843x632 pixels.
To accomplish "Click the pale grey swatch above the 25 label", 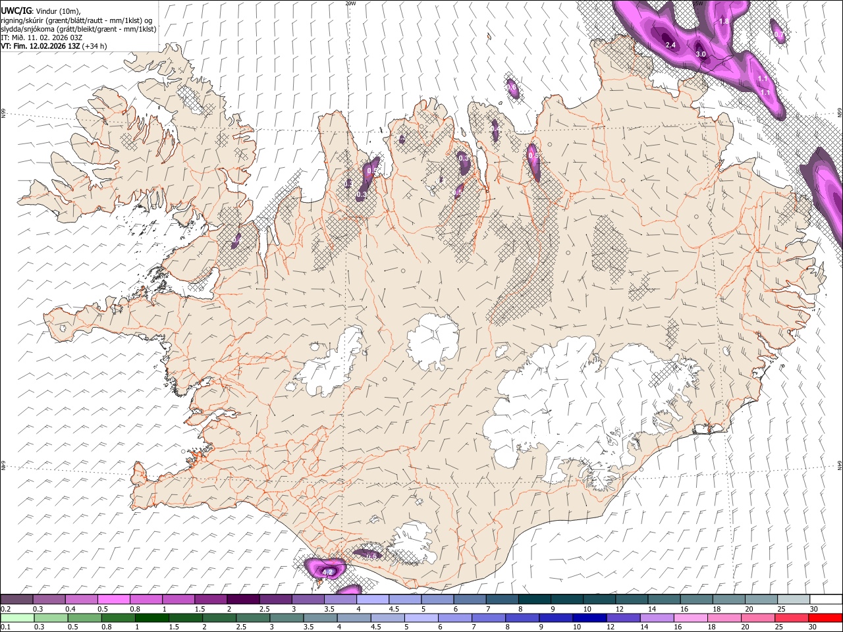I will pos(794,599).
